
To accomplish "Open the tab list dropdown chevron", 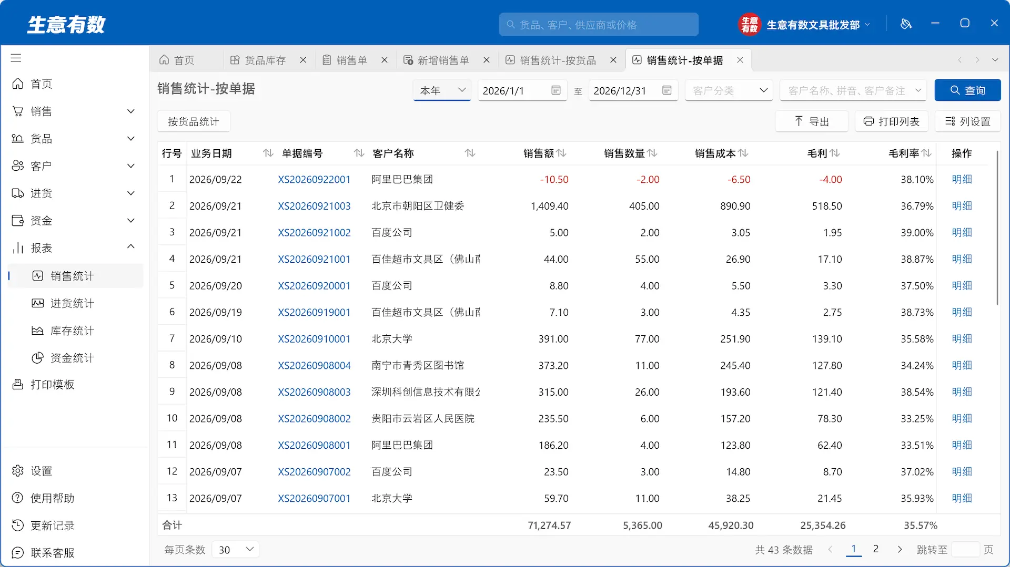I will click(995, 60).
